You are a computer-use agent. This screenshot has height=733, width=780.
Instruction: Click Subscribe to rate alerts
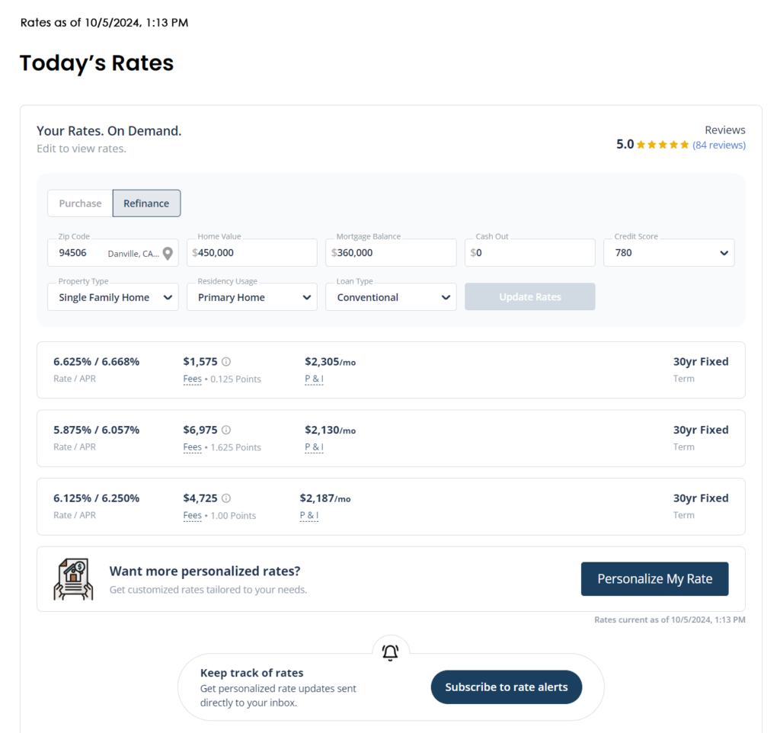[x=507, y=687]
